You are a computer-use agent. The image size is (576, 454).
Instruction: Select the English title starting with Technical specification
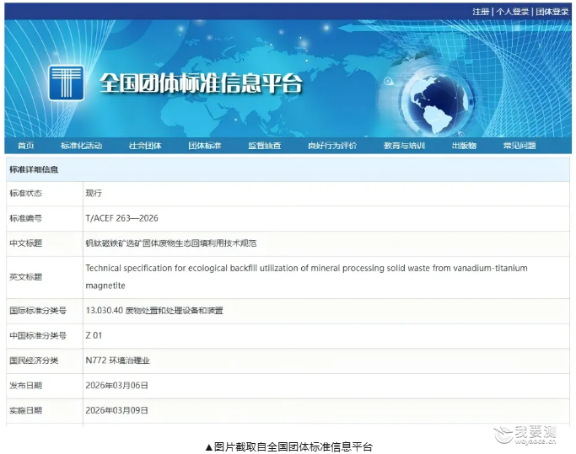click(306, 277)
